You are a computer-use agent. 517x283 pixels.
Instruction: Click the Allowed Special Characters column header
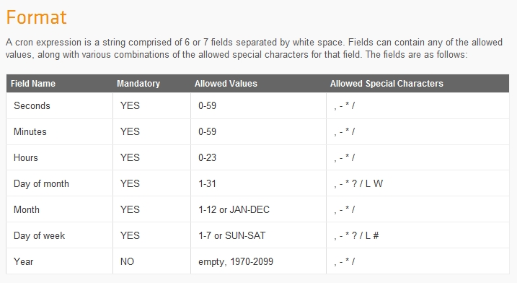[386, 84]
